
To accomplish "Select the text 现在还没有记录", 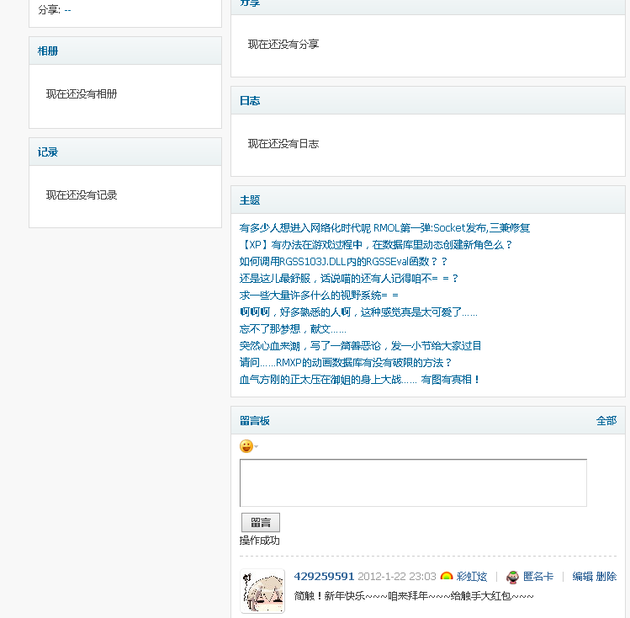I will pyautogui.click(x=82, y=195).
